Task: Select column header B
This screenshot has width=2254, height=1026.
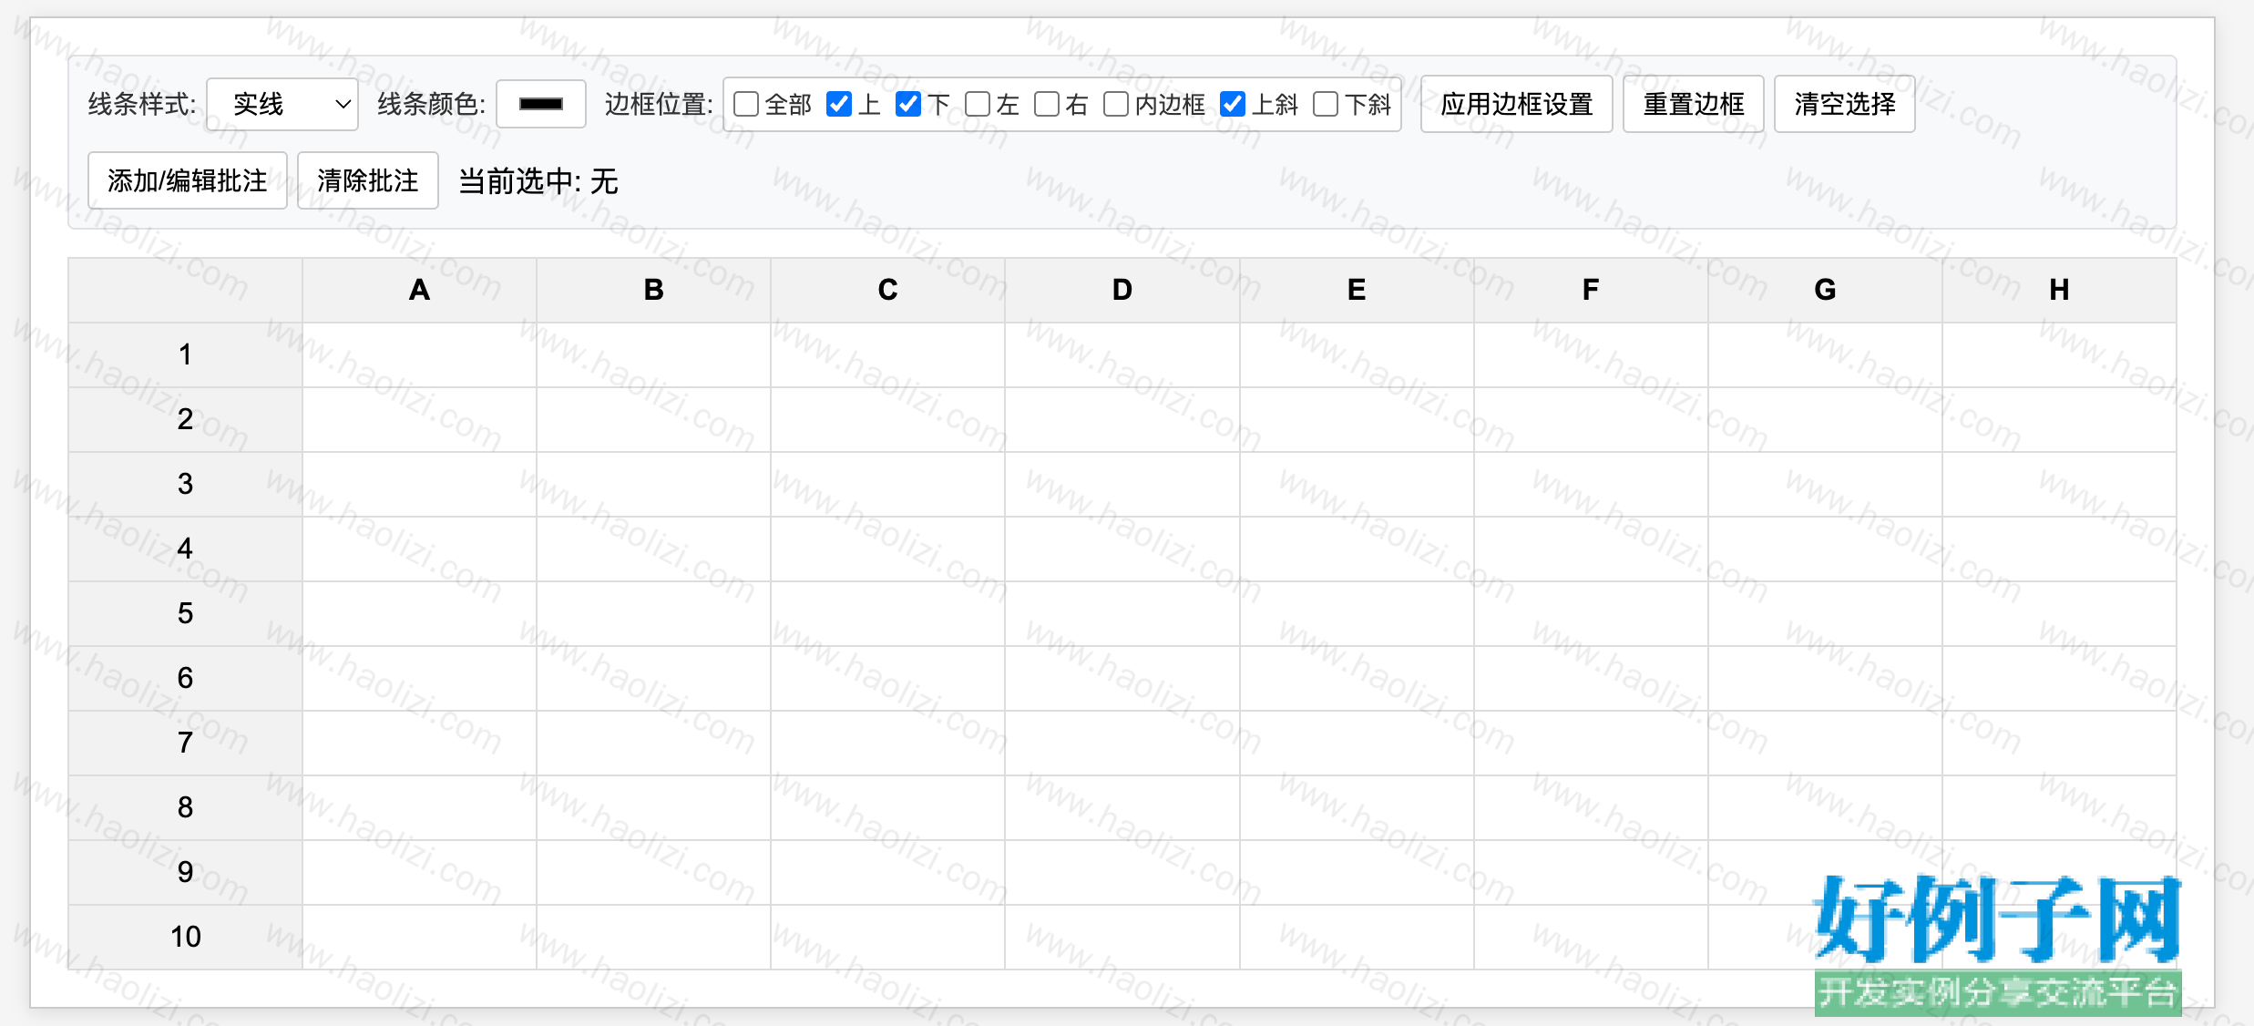Action: (x=653, y=290)
